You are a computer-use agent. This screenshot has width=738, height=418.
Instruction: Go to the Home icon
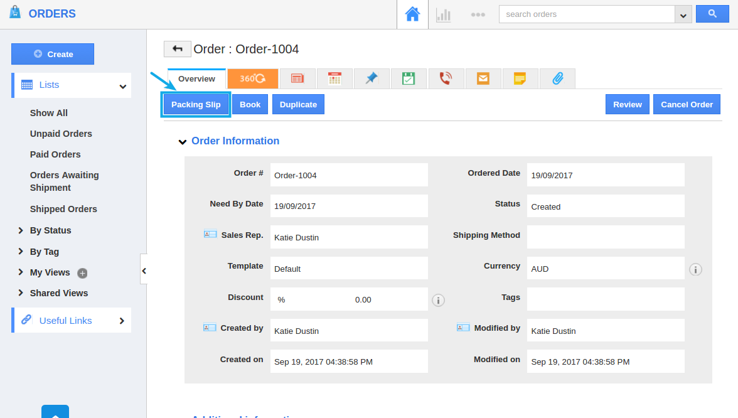tap(412, 14)
